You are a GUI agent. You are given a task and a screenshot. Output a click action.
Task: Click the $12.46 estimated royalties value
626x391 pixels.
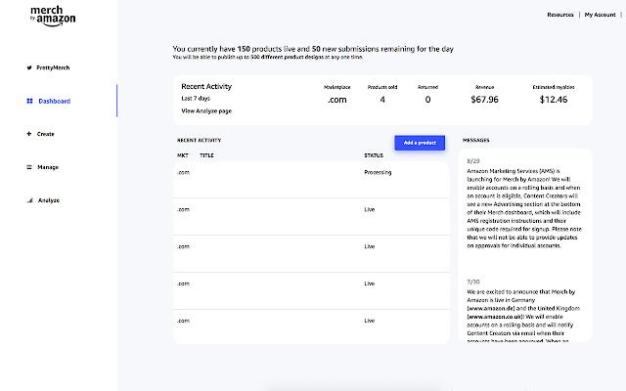pos(554,100)
